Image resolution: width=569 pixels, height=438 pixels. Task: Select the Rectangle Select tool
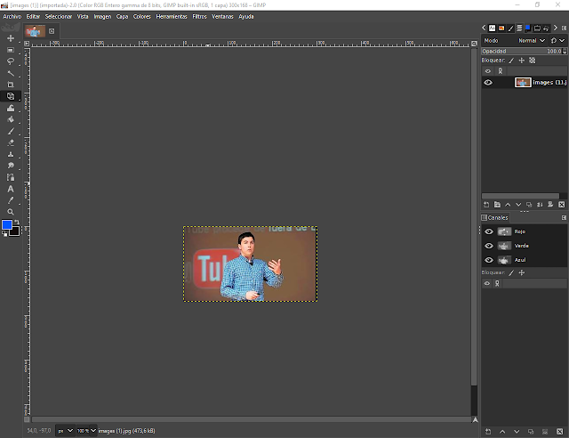[x=11, y=50]
